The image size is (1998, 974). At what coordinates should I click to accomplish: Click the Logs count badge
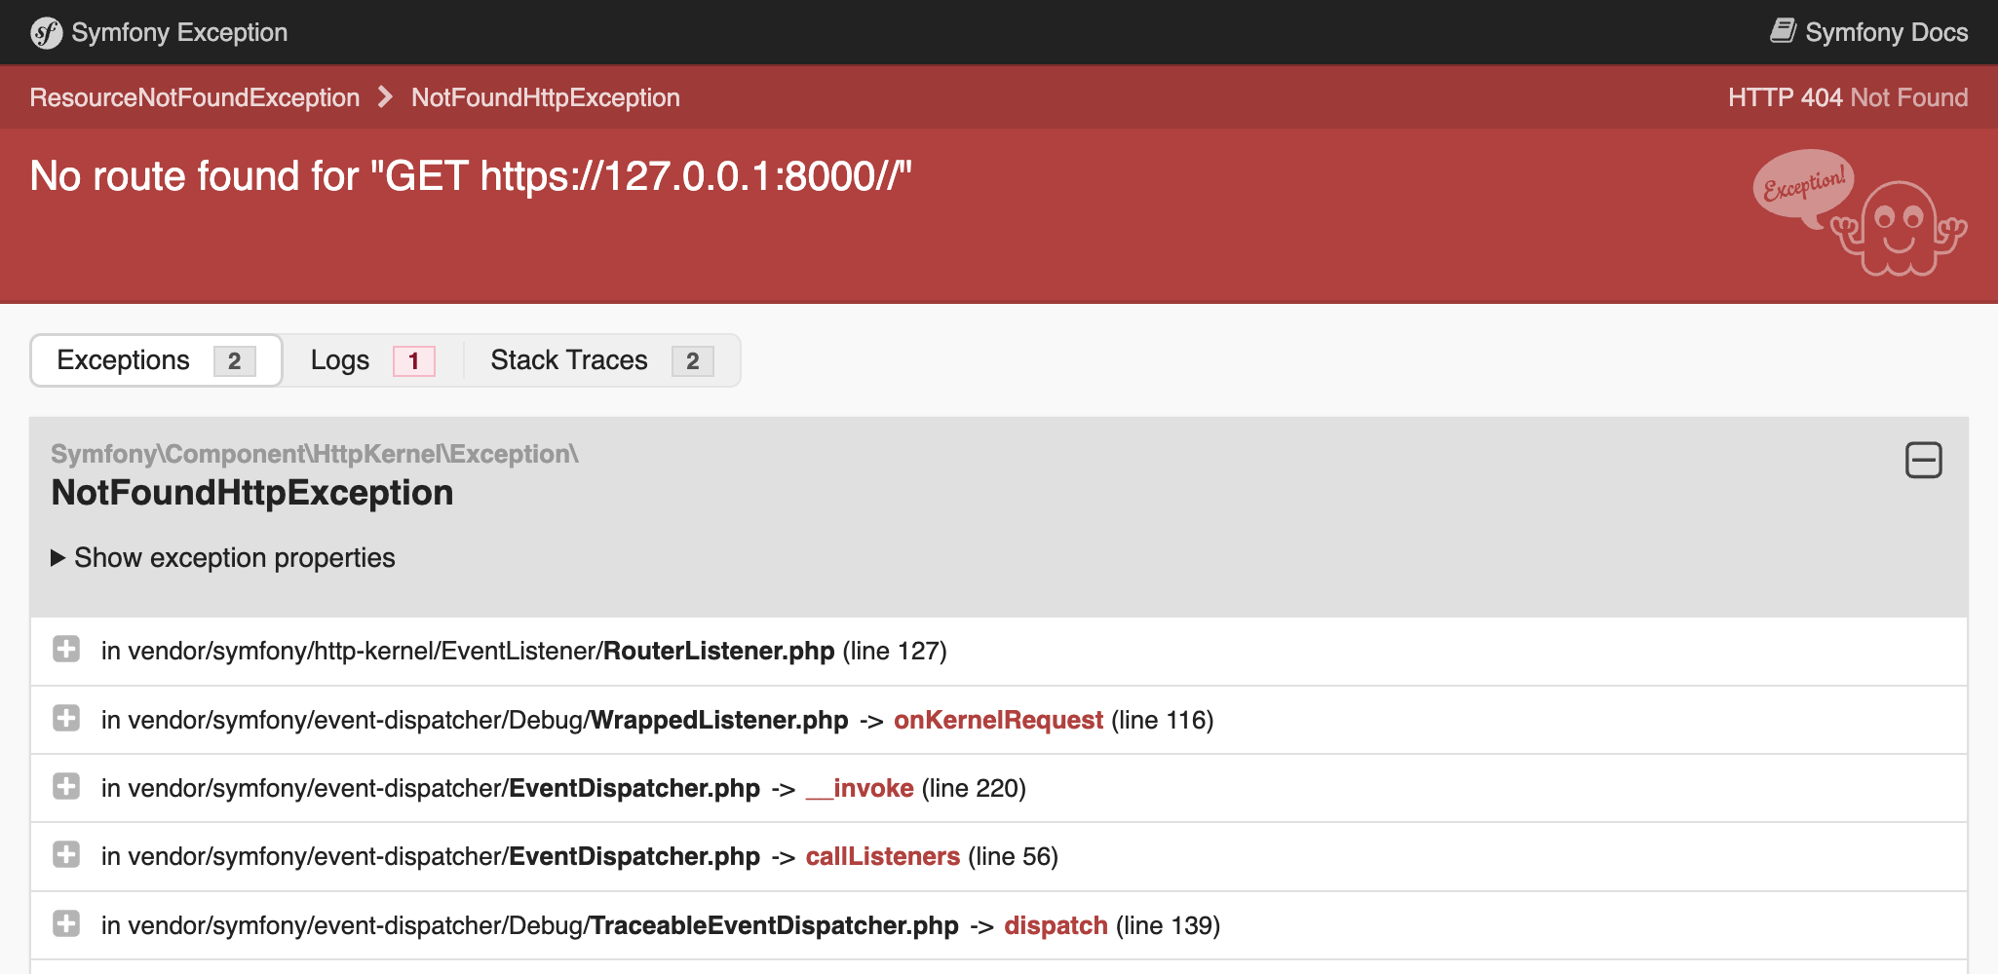pyautogui.click(x=413, y=360)
